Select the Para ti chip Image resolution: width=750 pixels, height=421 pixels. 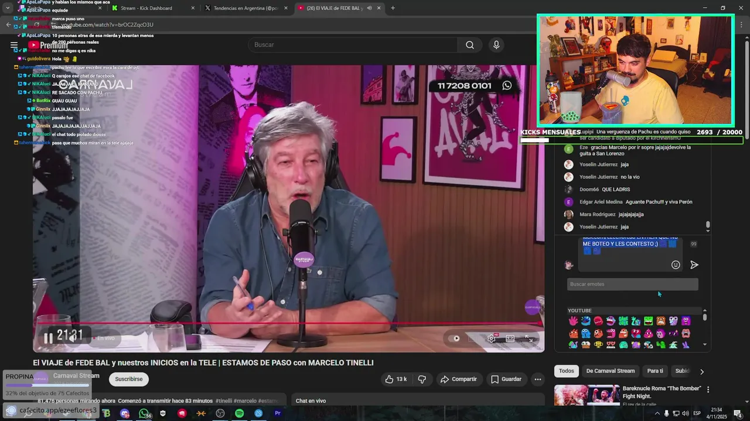(655, 371)
